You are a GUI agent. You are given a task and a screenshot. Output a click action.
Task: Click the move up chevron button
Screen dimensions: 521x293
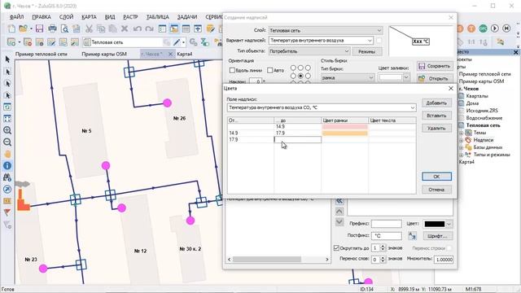[x=339, y=212]
